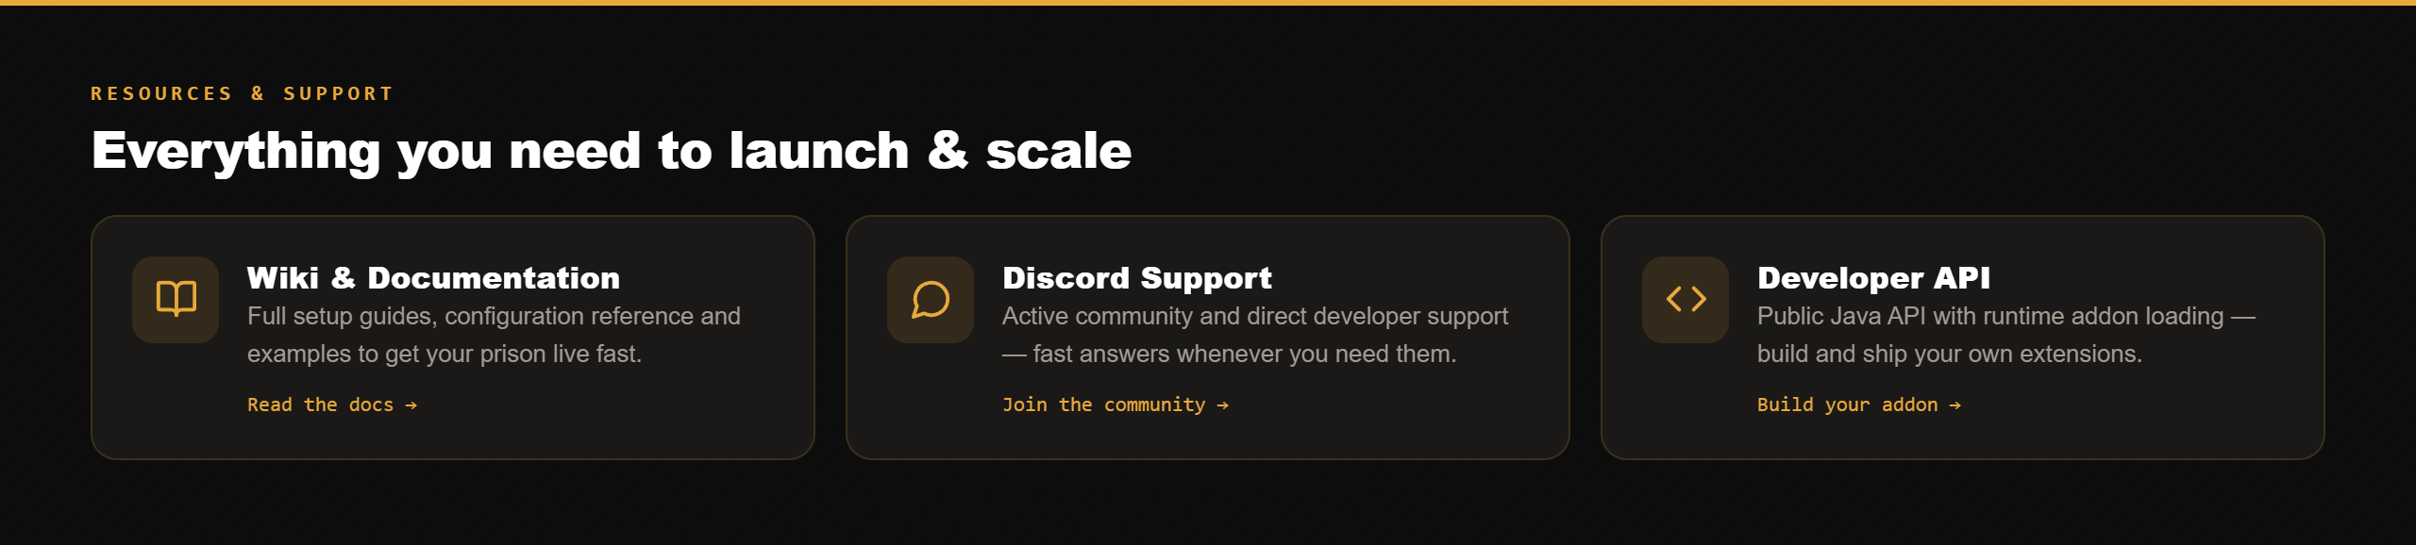Click arrow after Read the docs
Screen dimensions: 2416x545
[x=411, y=405]
